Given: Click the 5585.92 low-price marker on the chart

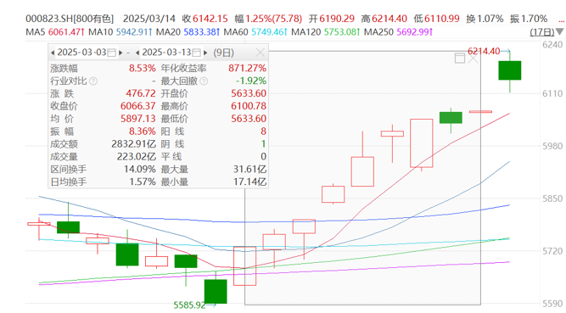Looking at the screenshot, I should click(189, 305).
